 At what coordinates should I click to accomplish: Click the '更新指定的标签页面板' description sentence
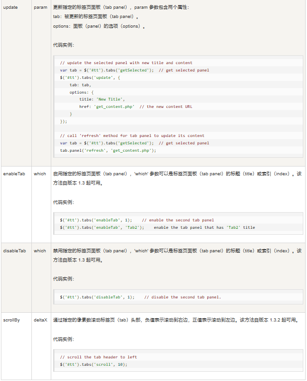[121, 7]
